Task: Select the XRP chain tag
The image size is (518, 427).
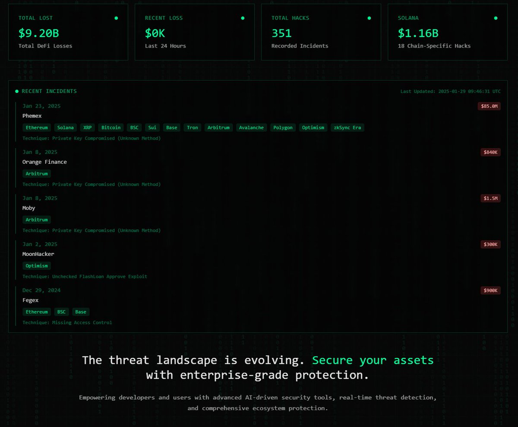Action: (88, 127)
